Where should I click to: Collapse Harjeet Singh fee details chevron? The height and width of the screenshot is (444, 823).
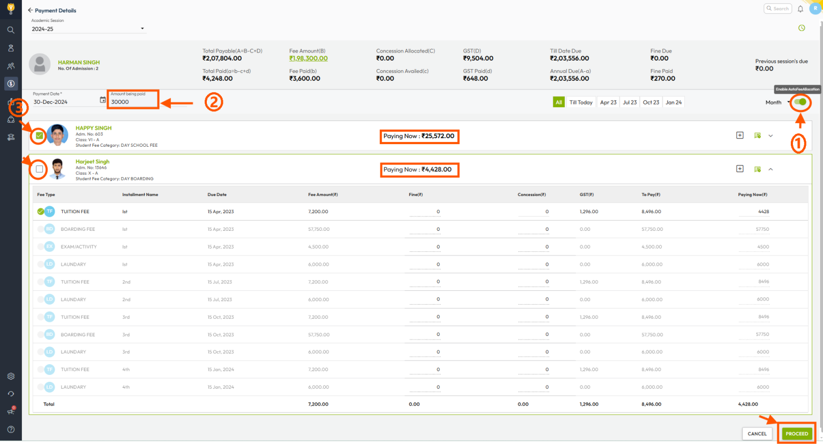tap(770, 169)
